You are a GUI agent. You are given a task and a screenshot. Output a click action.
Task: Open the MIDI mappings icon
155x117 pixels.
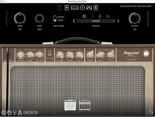coord(9,113)
